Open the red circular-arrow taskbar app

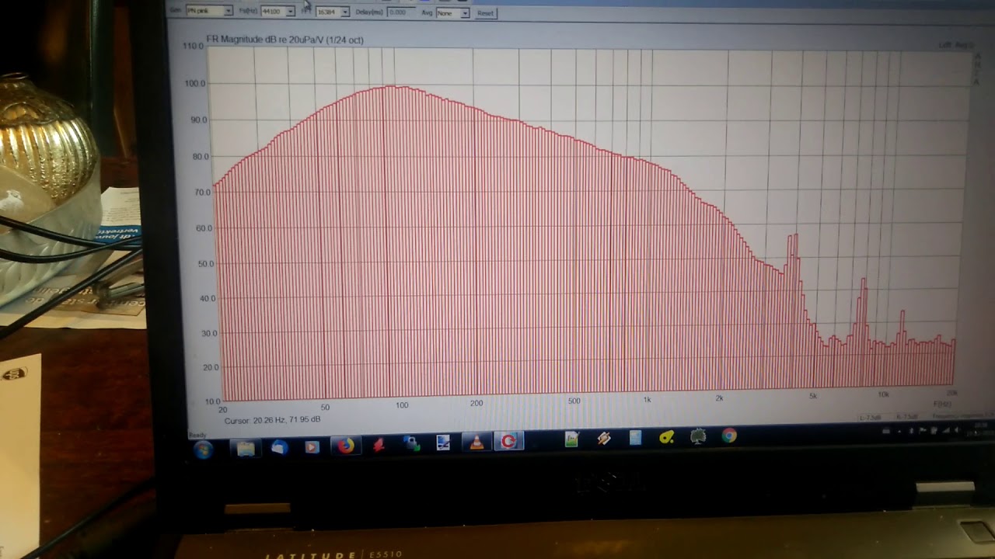pyautogui.click(x=509, y=441)
